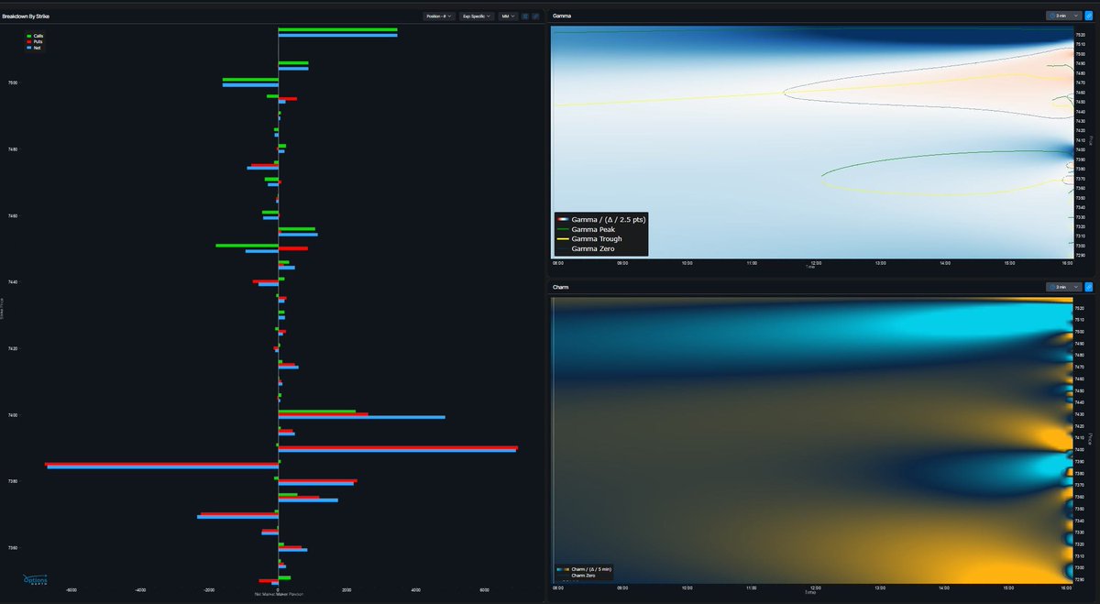Toggle the Charm / (Δ / 5 min) legend entry
This screenshot has height=604, width=1100.
point(583,569)
